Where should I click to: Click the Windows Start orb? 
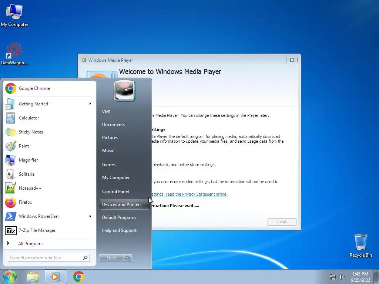pos(10,277)
